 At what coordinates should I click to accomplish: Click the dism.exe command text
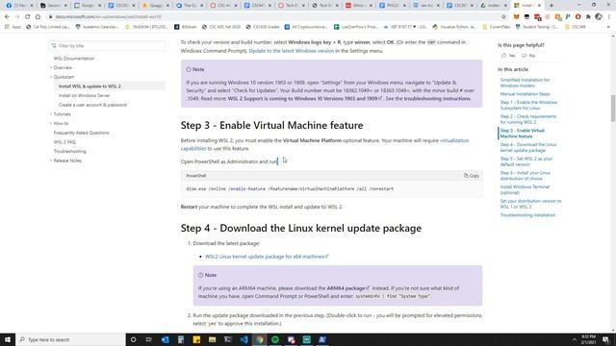pyautogui.click(x=290, y=188)
